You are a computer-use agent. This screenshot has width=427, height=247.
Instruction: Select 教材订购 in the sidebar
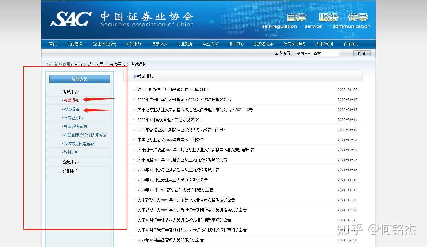point(71,152)
